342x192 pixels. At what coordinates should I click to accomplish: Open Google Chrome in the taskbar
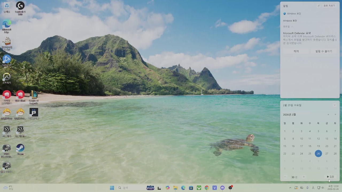click(207, 188)
